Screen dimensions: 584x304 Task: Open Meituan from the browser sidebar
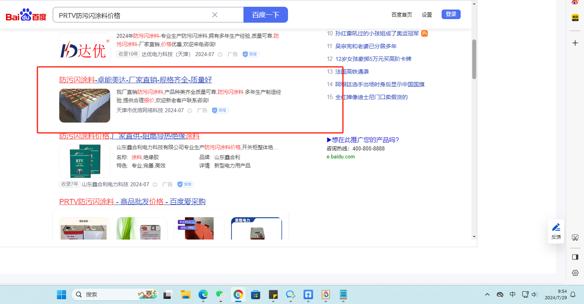pyautogui.click(x=575, y=18)
